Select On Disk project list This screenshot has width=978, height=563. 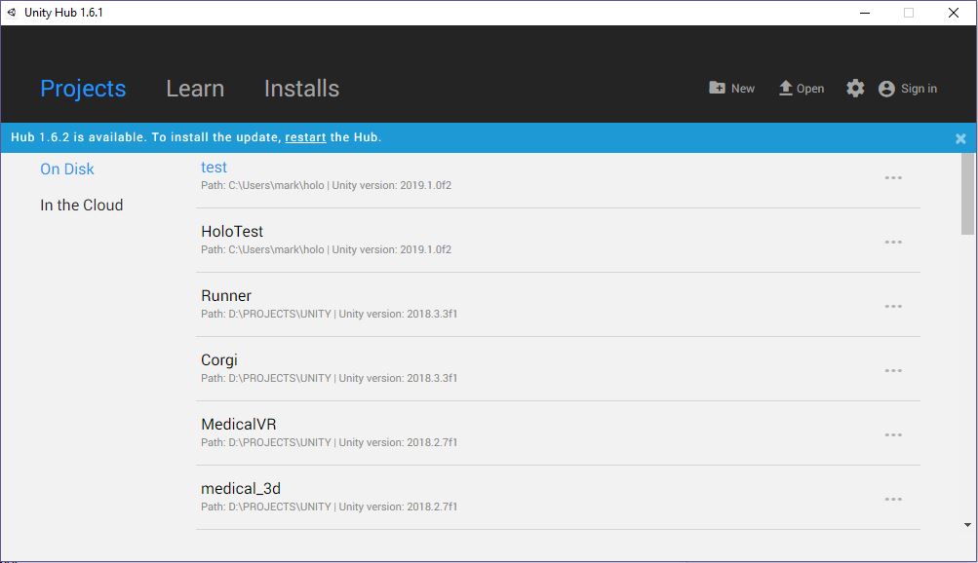click(66, 169)
